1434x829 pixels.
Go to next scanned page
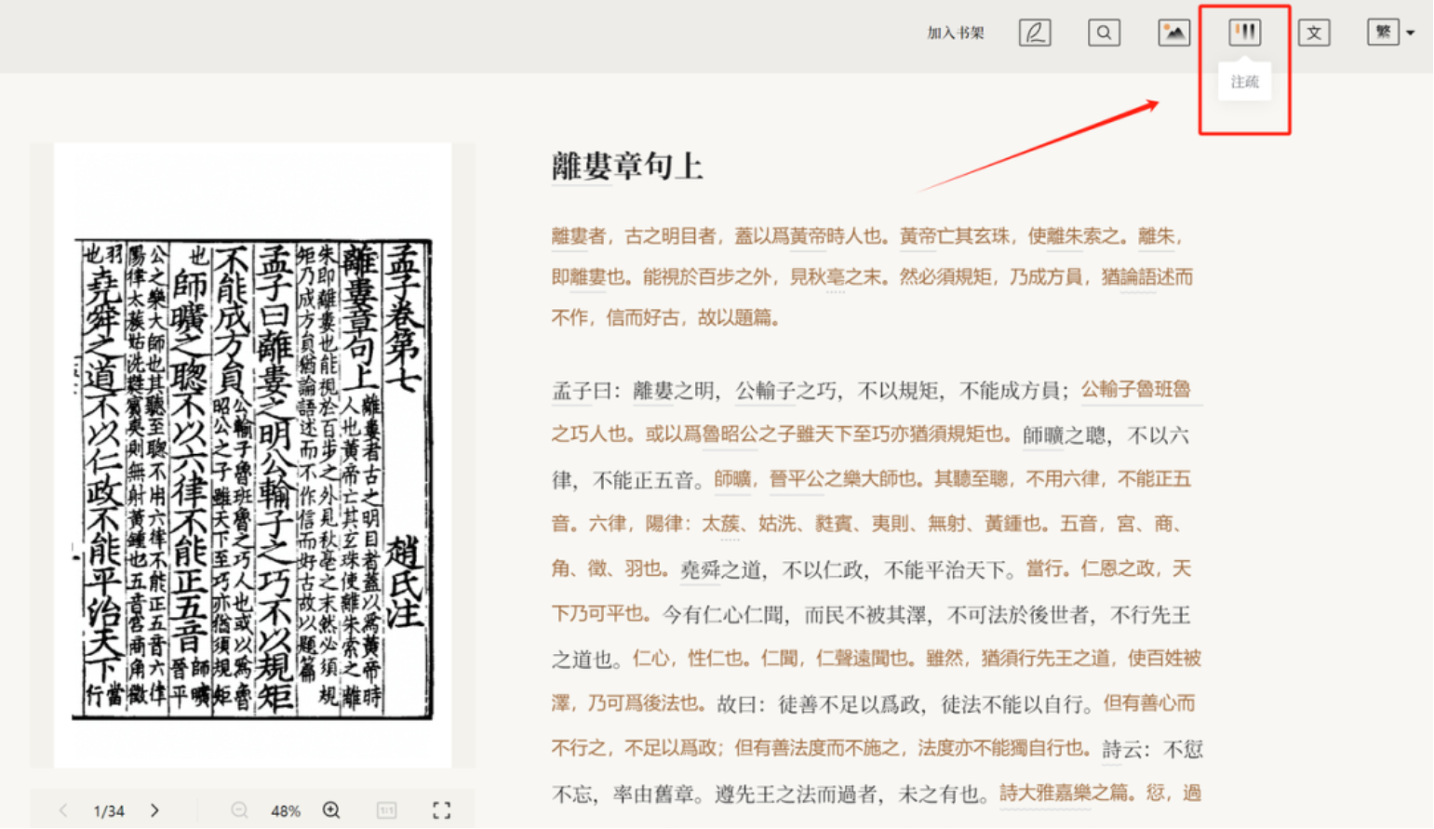pyautogui.click(x=155, y=810)
